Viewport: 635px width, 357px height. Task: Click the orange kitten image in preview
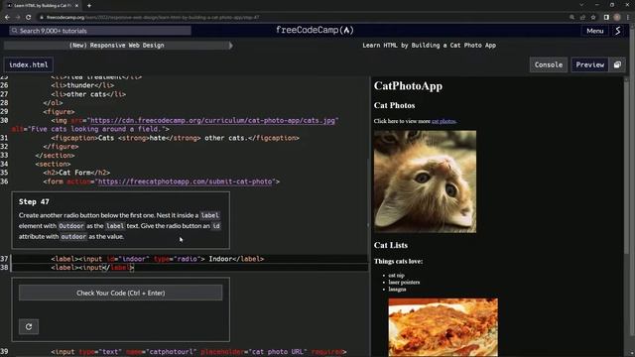425,181
